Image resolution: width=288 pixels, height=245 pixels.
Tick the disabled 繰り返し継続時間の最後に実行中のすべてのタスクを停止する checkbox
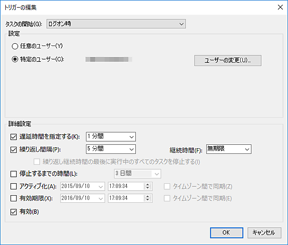click(x=36, y=162)
